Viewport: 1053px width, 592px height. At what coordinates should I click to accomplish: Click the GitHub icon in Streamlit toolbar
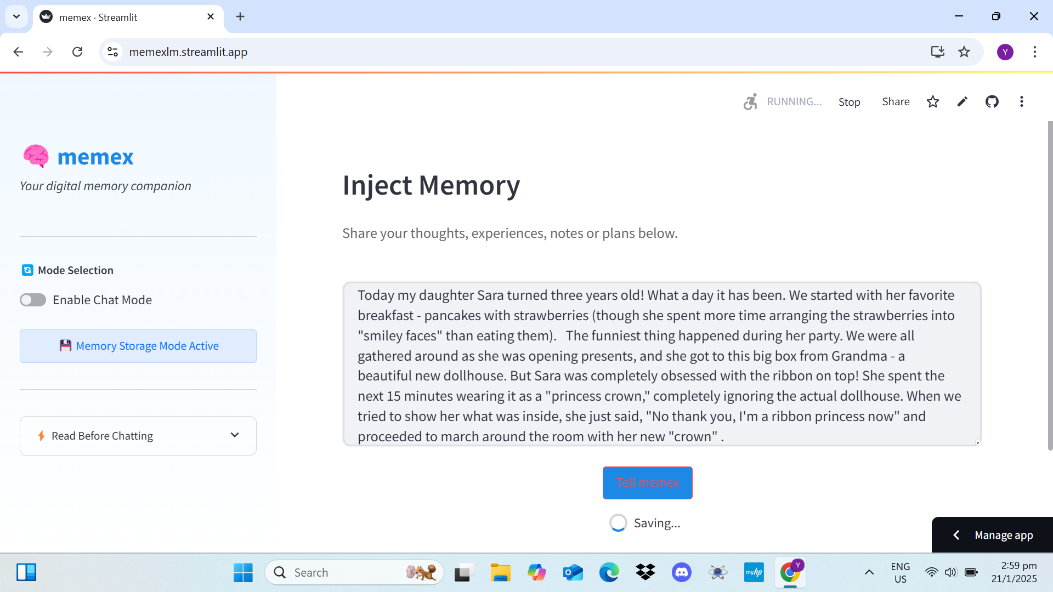[x=992, y=101]
